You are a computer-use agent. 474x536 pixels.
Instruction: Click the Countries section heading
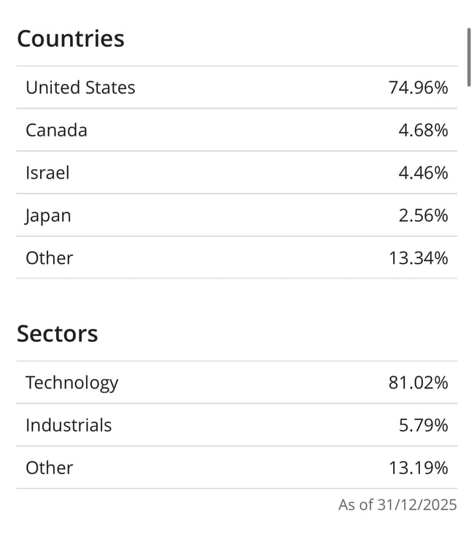pyautogui.click(x=71, y=39)
